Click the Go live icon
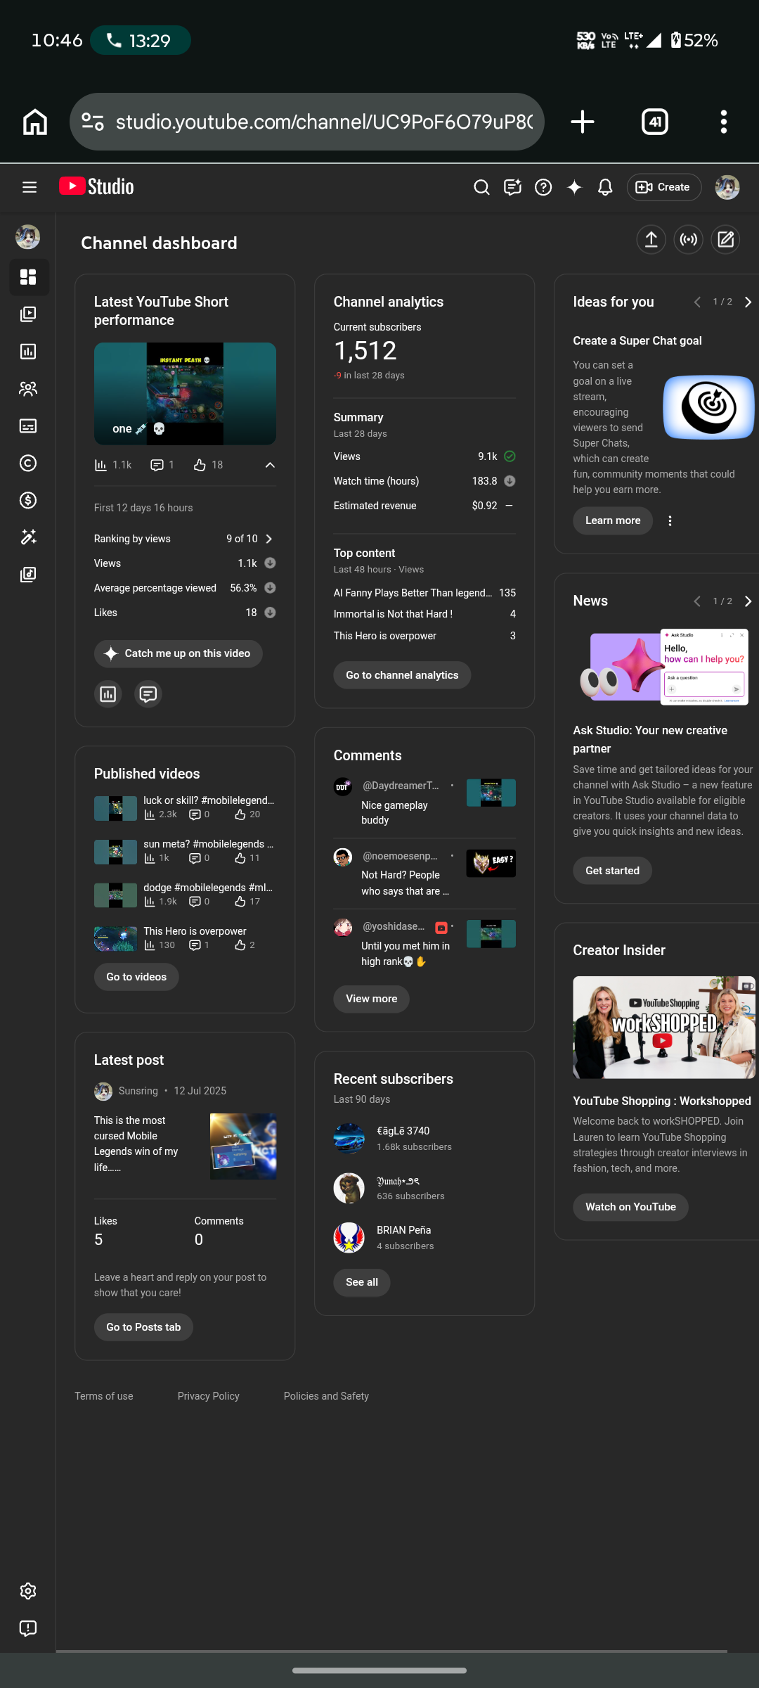759x1688 pixels. 688,240
